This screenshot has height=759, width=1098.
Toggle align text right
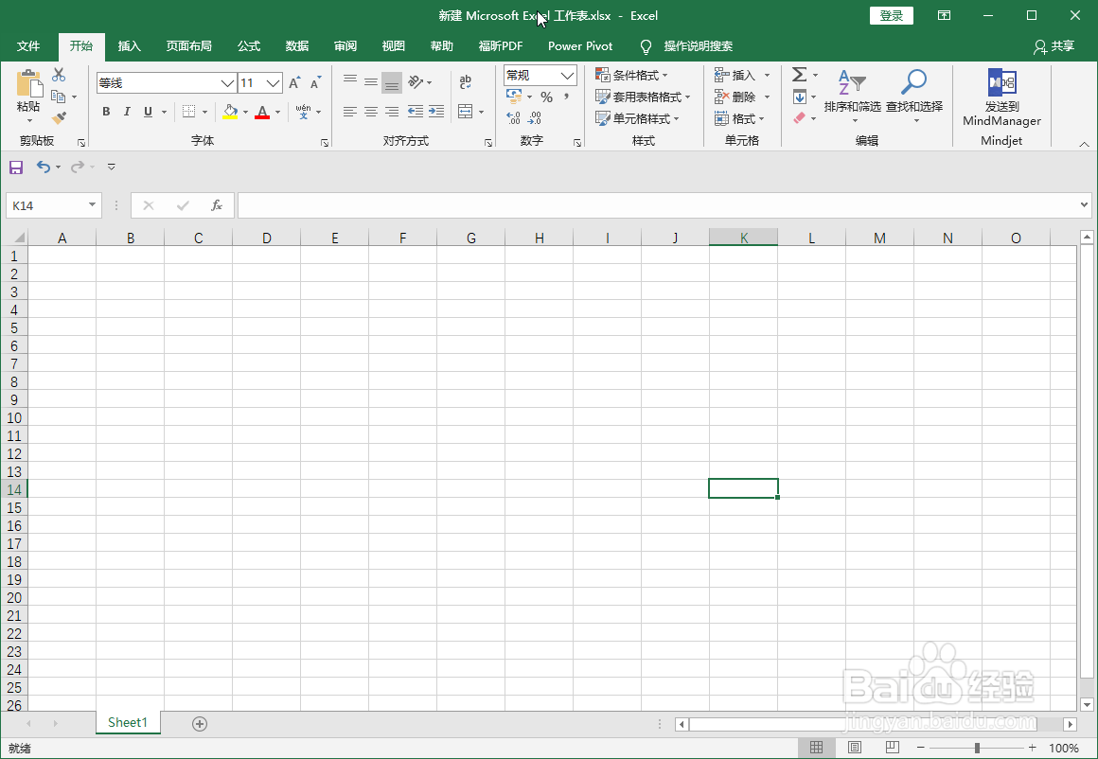tap(392, 112)
